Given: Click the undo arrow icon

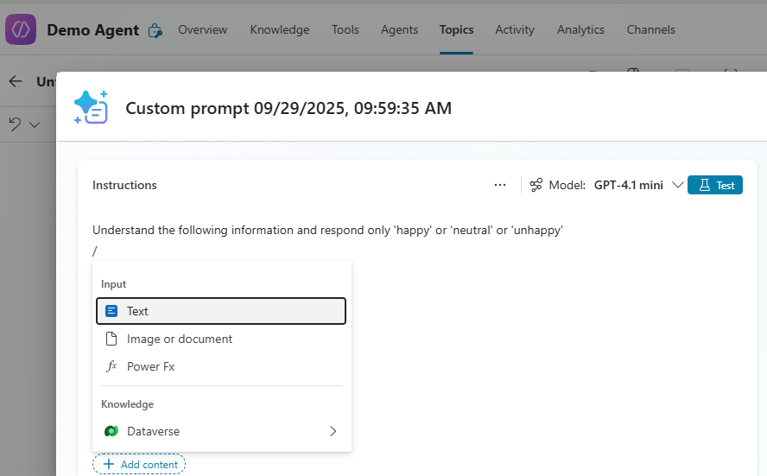Looking at the screenshot, I should coord(16,124).
